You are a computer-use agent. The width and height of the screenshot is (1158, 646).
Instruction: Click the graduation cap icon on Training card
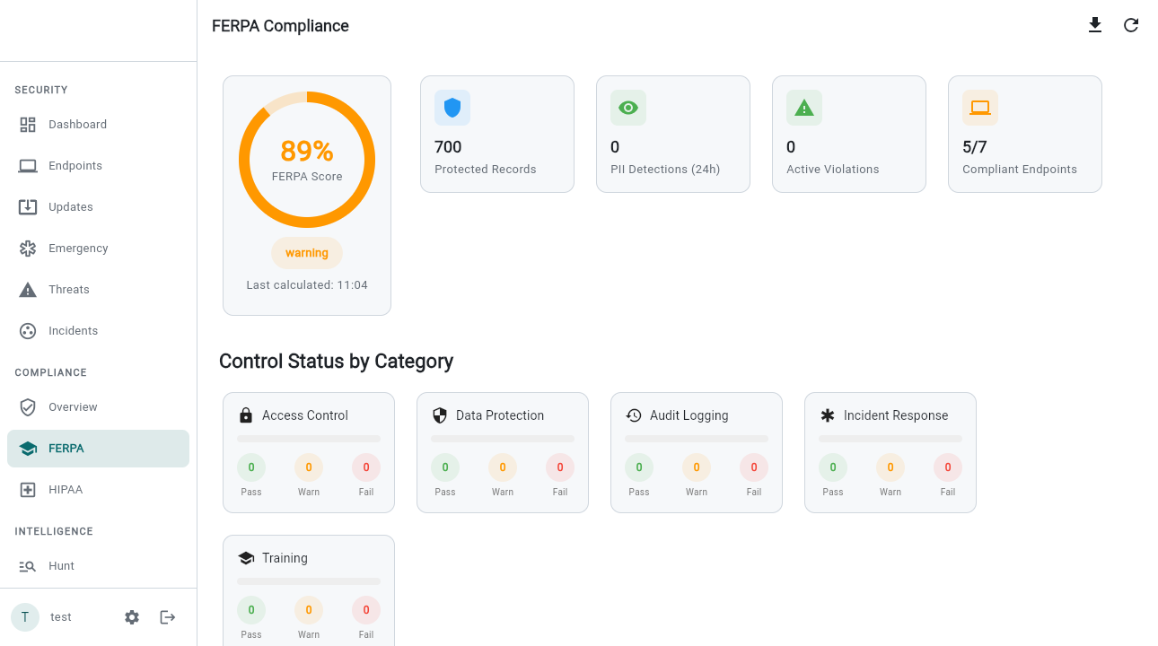(245, 557)
